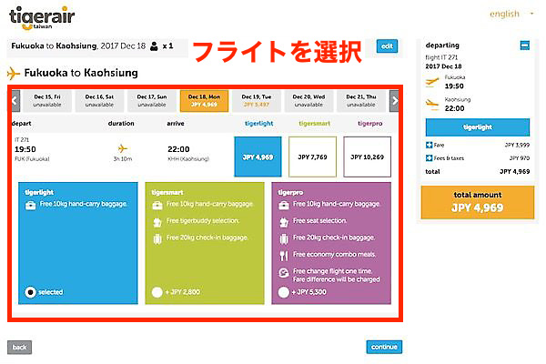Click the 22:00 arrival time in flight row
The image size is (546, 364).
tap(178, 149)
